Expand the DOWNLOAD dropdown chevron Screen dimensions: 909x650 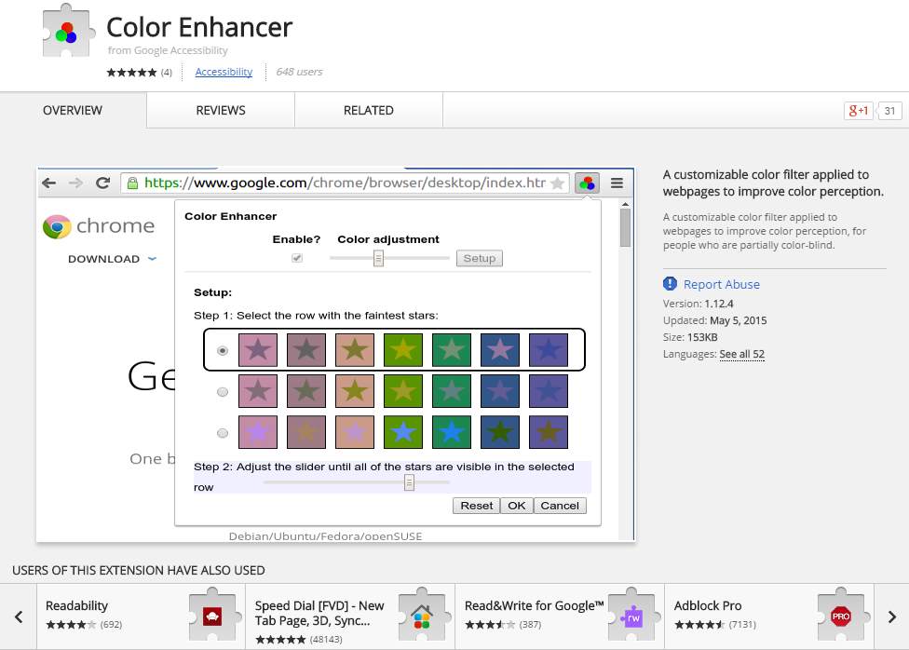[x=152, y=259]
